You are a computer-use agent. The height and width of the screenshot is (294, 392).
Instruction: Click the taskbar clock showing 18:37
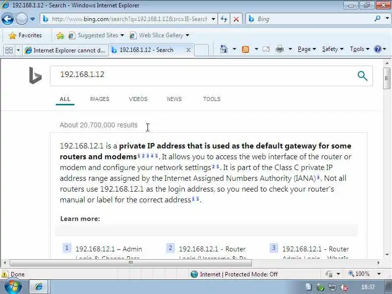(368, 287)
